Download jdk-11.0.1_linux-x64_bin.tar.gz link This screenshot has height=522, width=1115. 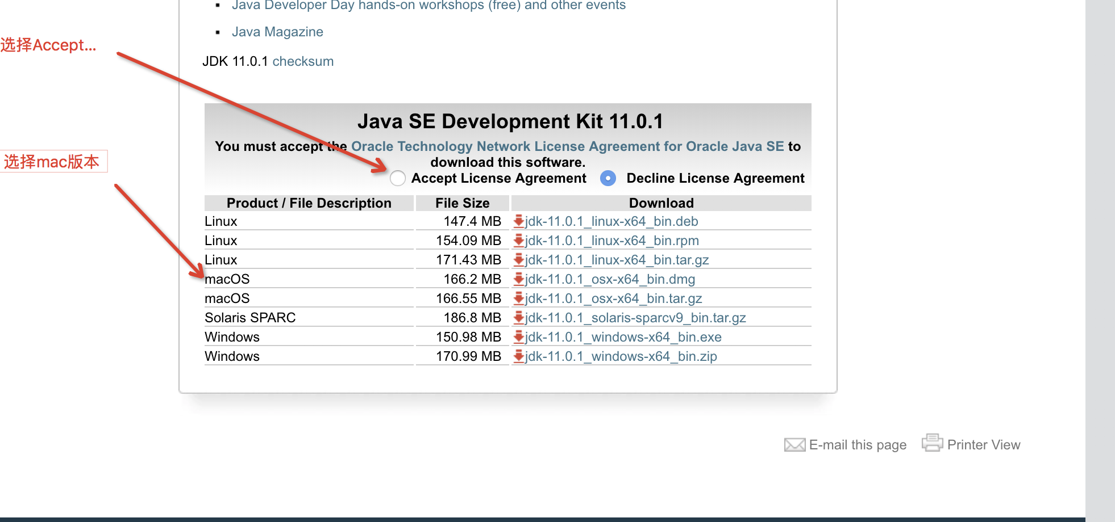coord(617,260)
